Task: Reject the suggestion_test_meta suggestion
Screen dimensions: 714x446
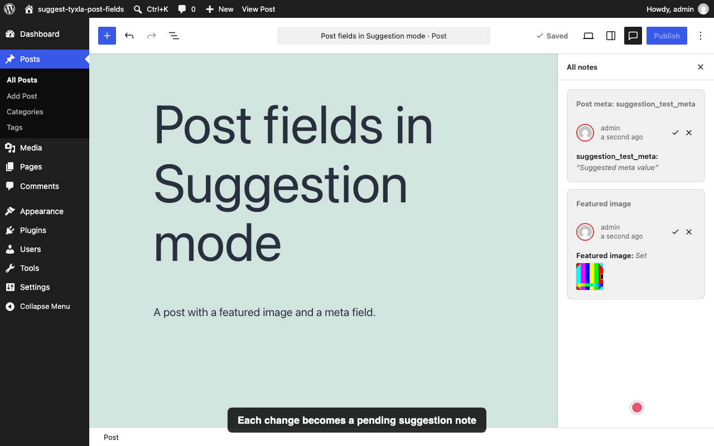Action: pyautogui.click(x=689, y=133)
